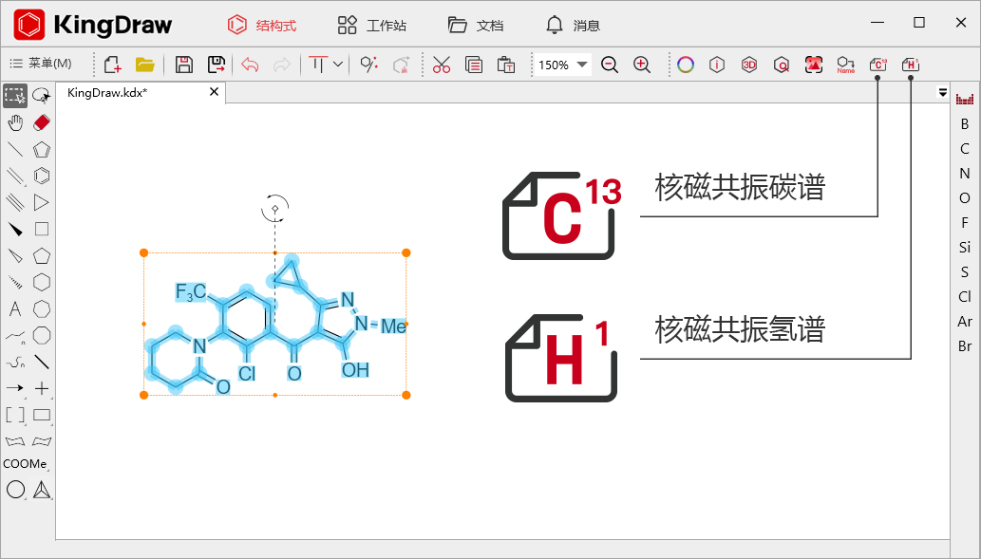Screen dimensions: 981x559
Task: Click the OH group on the molecule
Action: 355,370
